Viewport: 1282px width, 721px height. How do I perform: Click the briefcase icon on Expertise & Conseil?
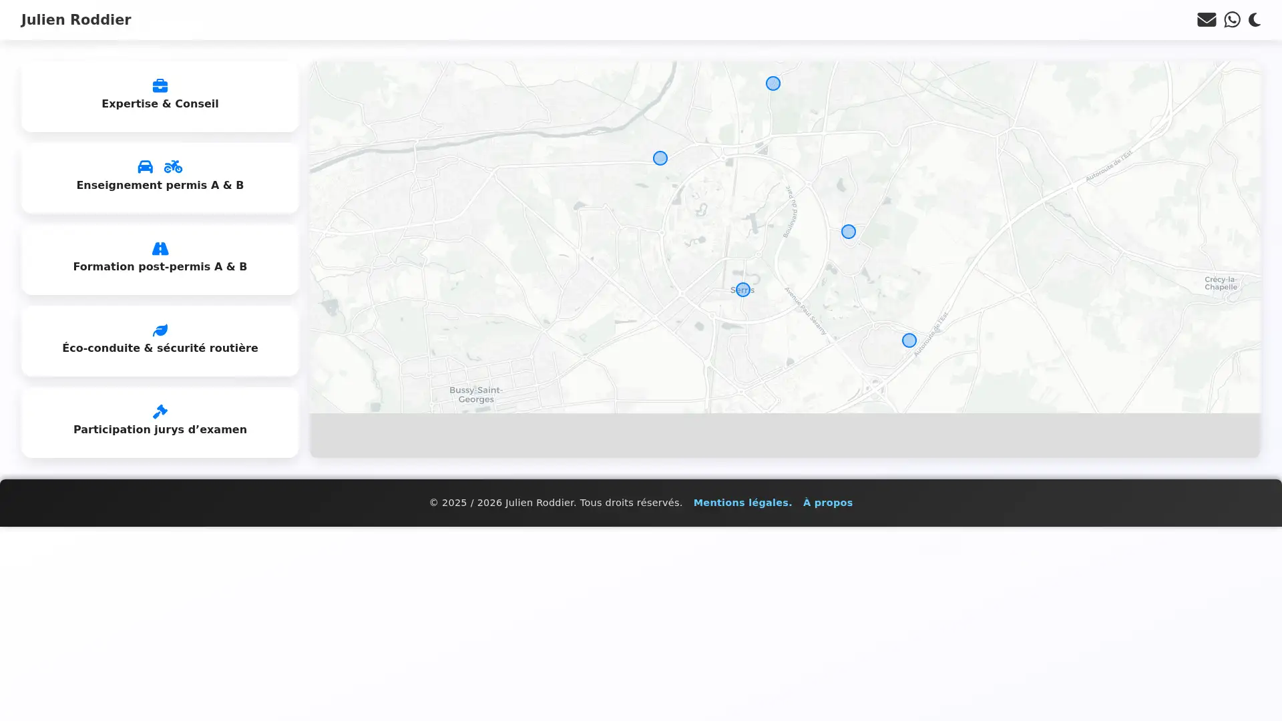click(x=160, y=85)
